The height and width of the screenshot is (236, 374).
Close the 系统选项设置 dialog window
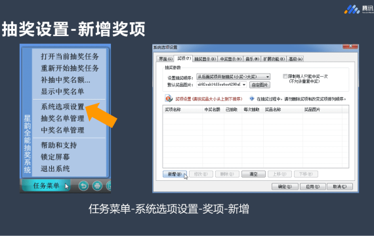350,47
